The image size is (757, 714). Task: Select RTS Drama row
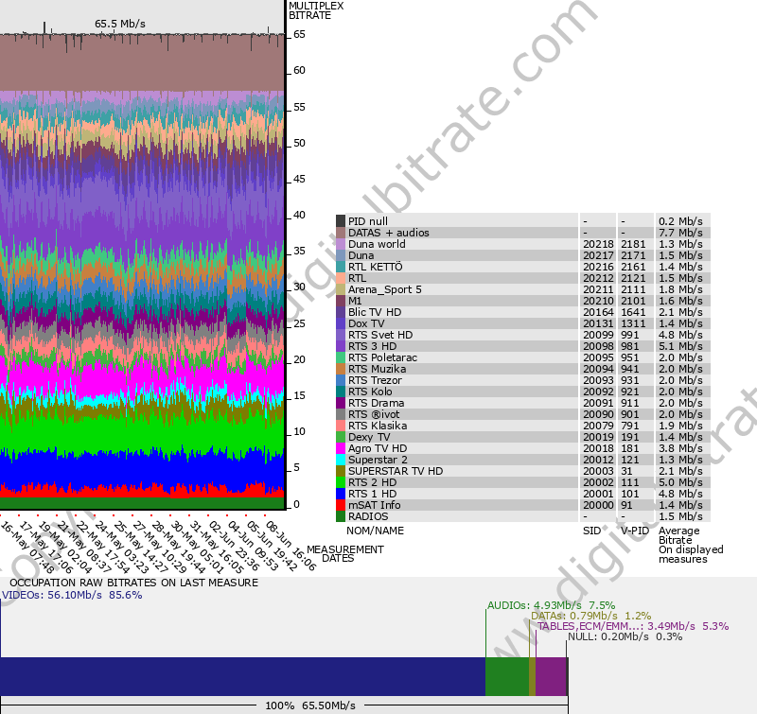[x=523, y=403]
